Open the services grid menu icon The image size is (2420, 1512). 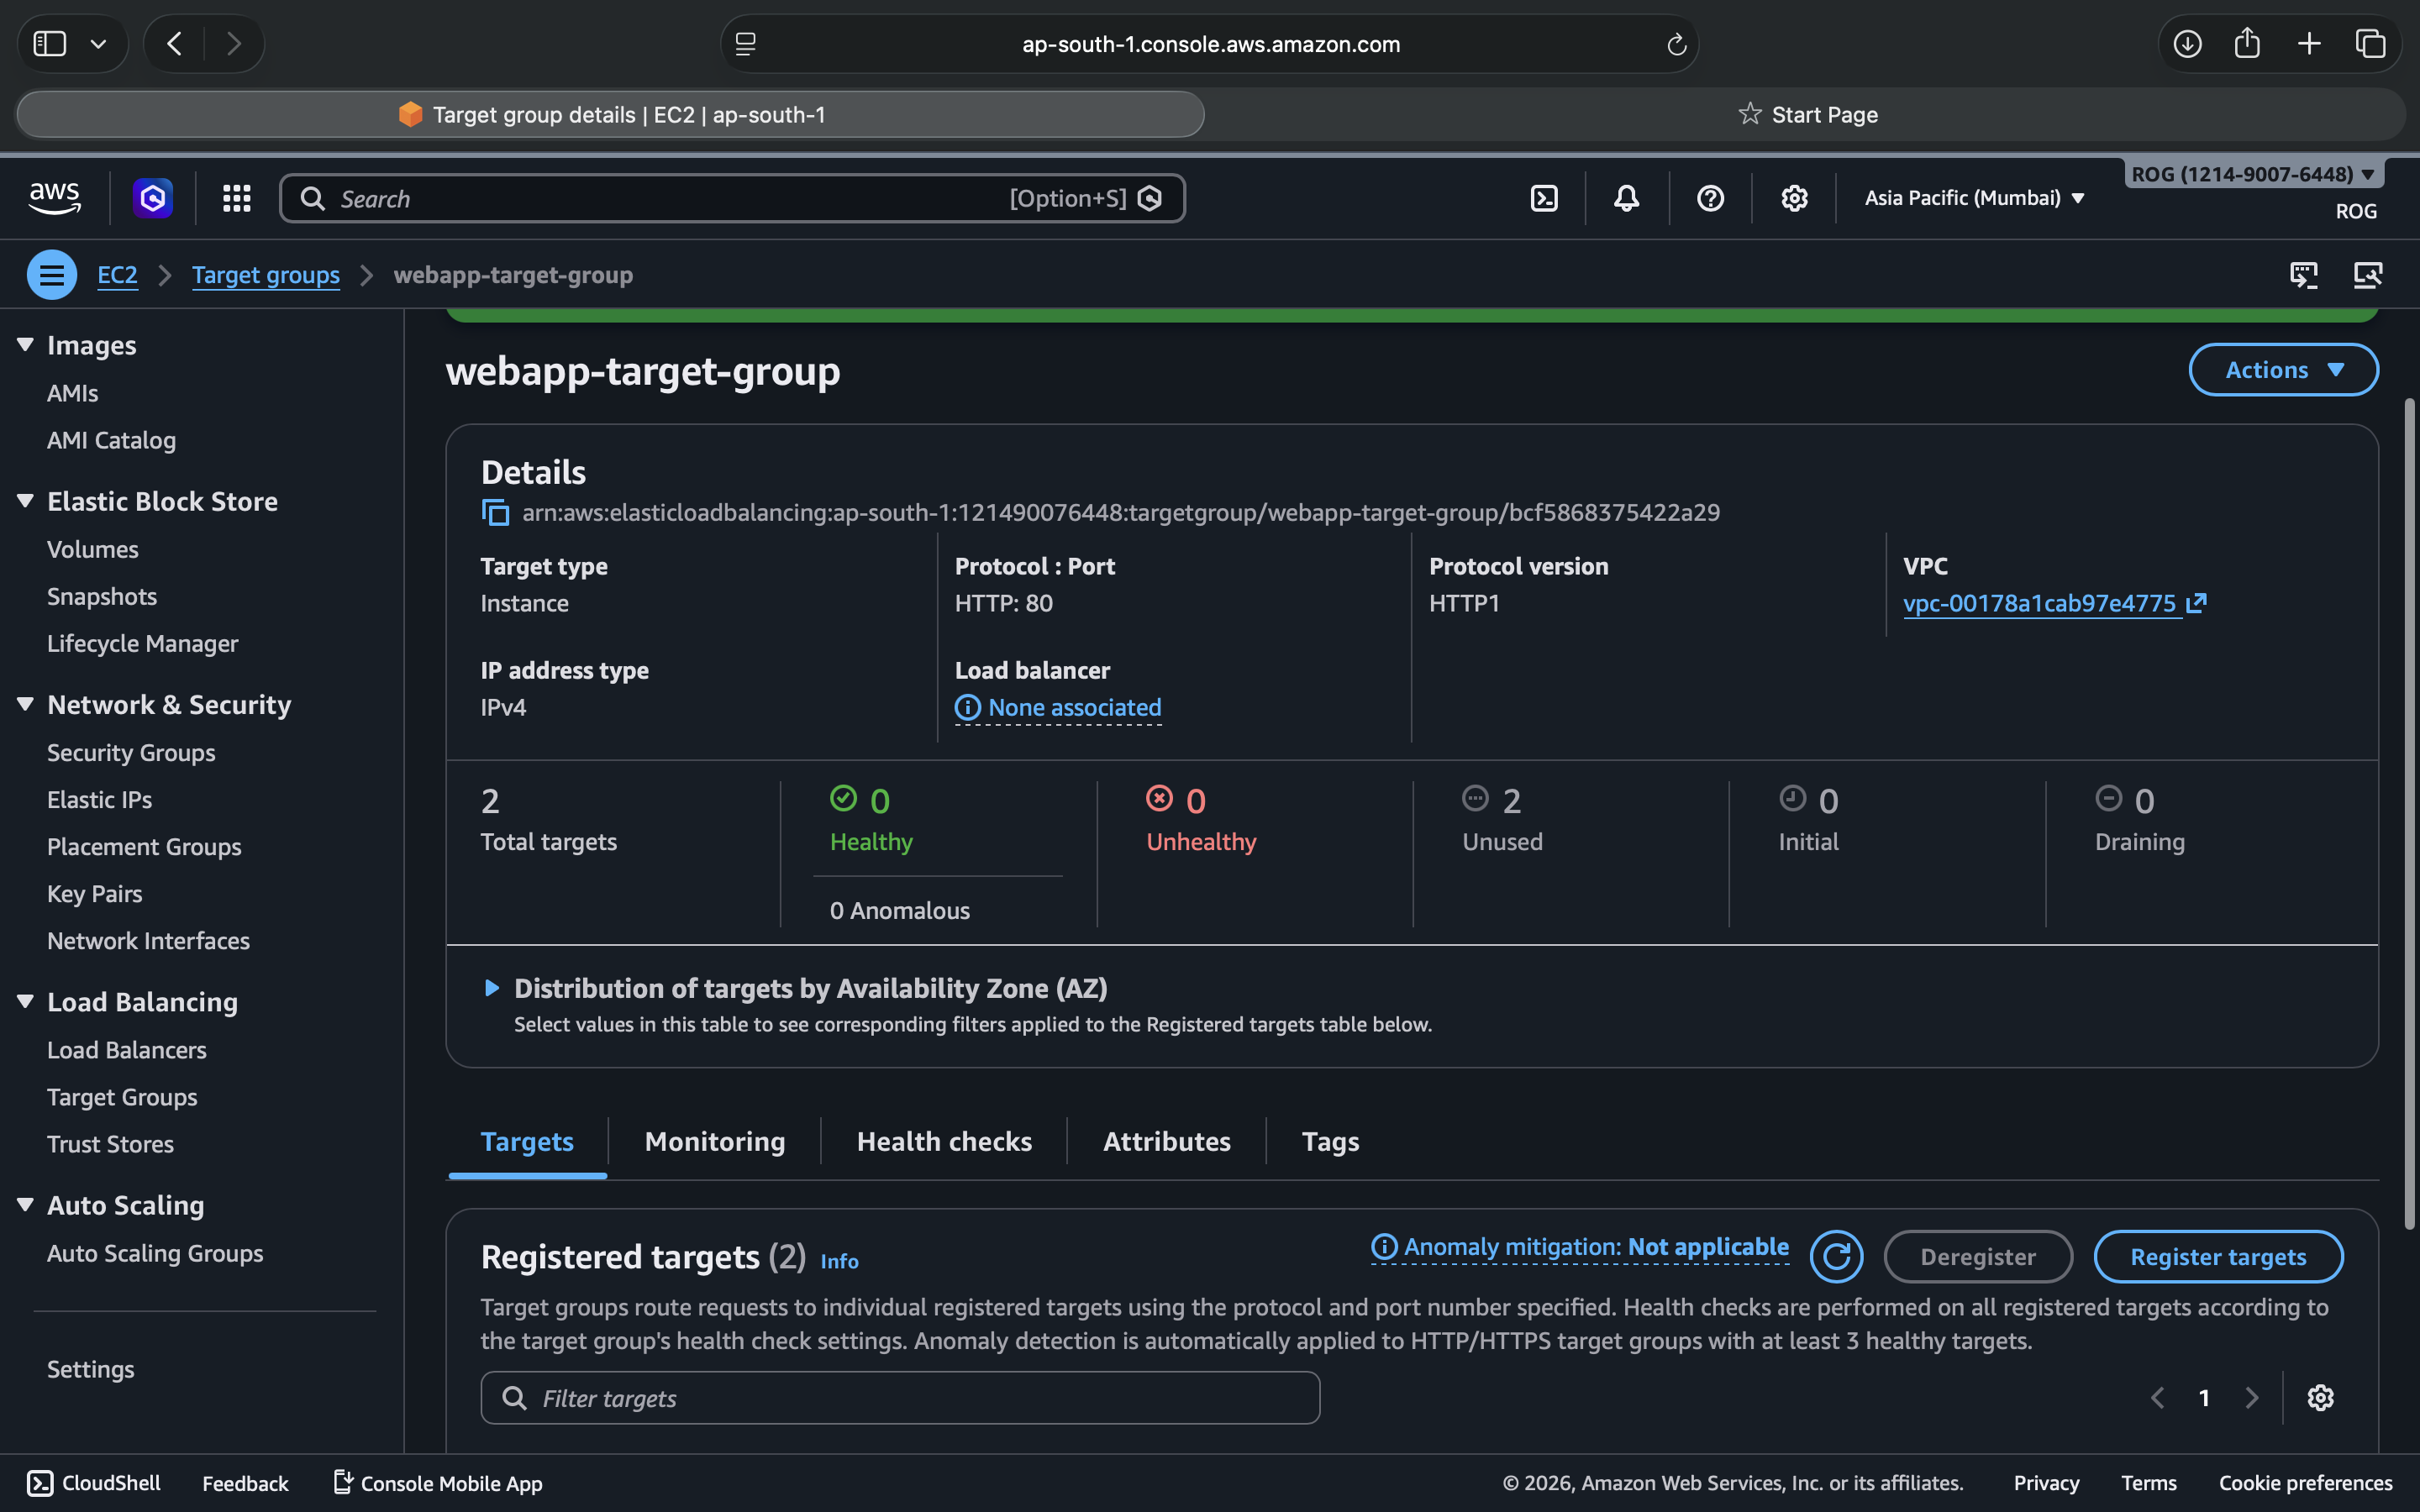(236, 198)
